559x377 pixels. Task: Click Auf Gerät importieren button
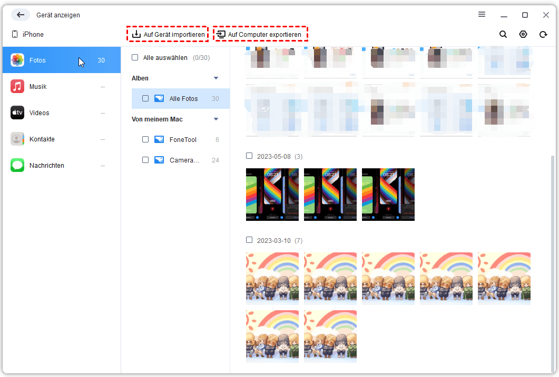tap(168, 35)
